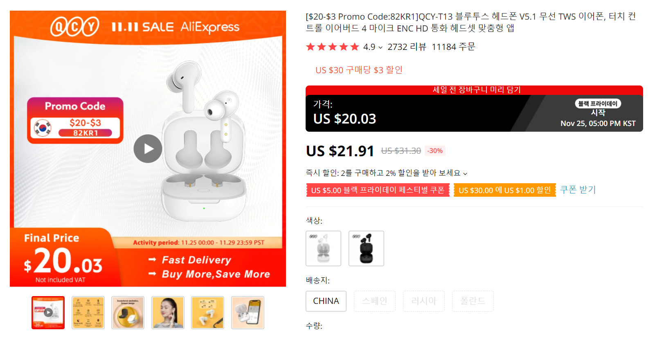Expand the 즉시 할인 discount details
This screenshot has height=337, width=655.
tap(465, 173)
